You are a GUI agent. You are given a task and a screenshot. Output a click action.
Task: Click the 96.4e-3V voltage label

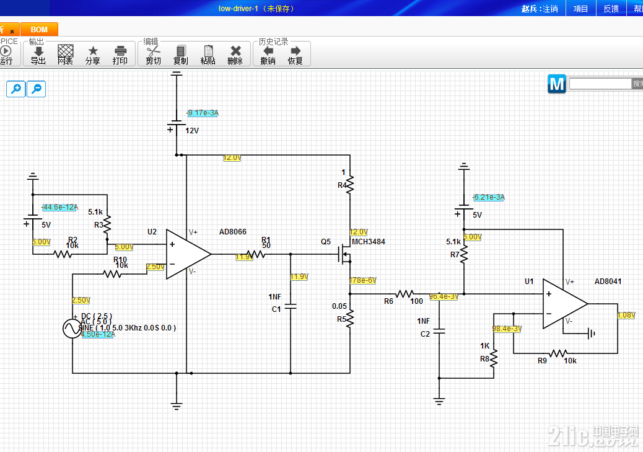444,296
